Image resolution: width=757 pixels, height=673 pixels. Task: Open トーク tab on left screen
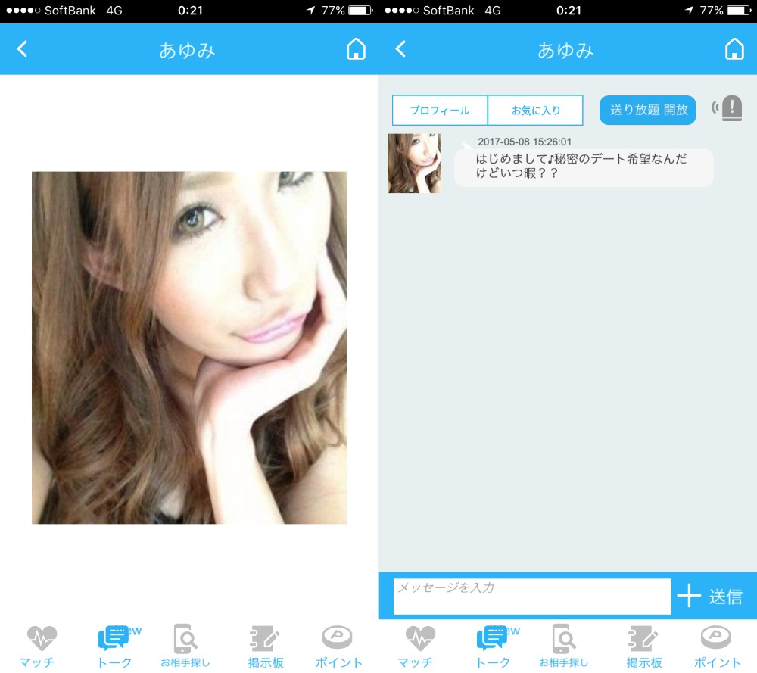click(x=115, y=647)
